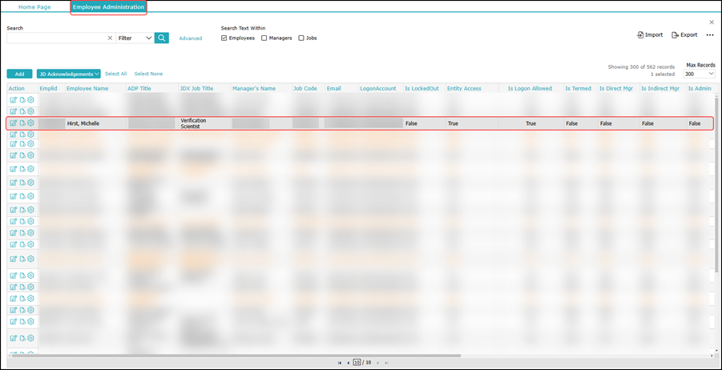Expand the JD Acknowledgements dropdown
Viewport: 722px width, 370px height.
click(69, 74)
